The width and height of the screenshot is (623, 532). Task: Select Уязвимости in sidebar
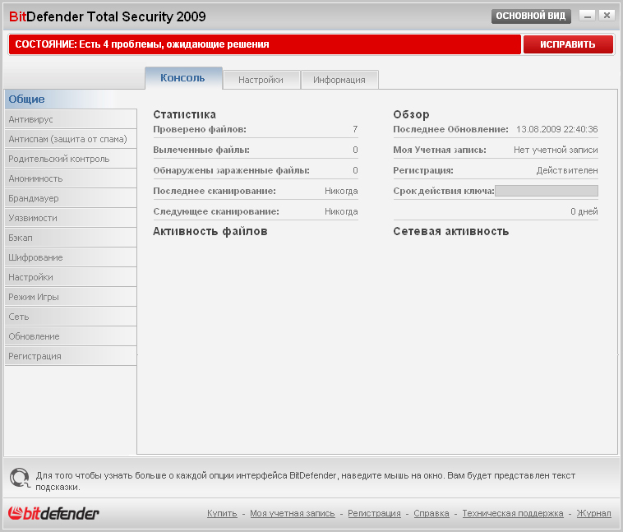pos(71,218)
